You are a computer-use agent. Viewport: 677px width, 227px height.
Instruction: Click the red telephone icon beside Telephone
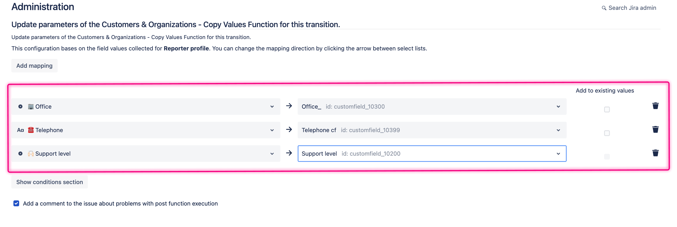tap(31, 130)
